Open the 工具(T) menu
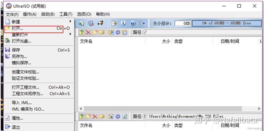 pos(66,14)
